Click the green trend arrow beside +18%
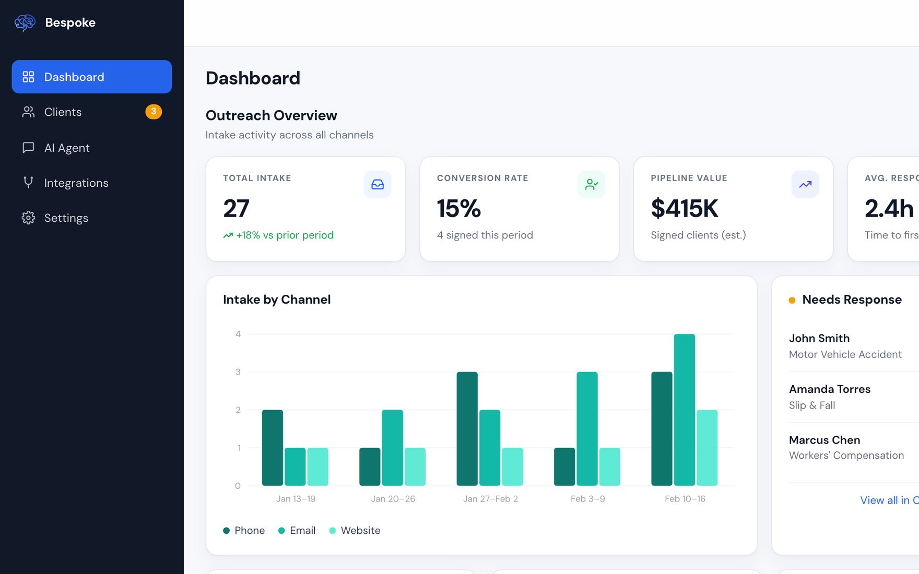 (x=228, y=235)
